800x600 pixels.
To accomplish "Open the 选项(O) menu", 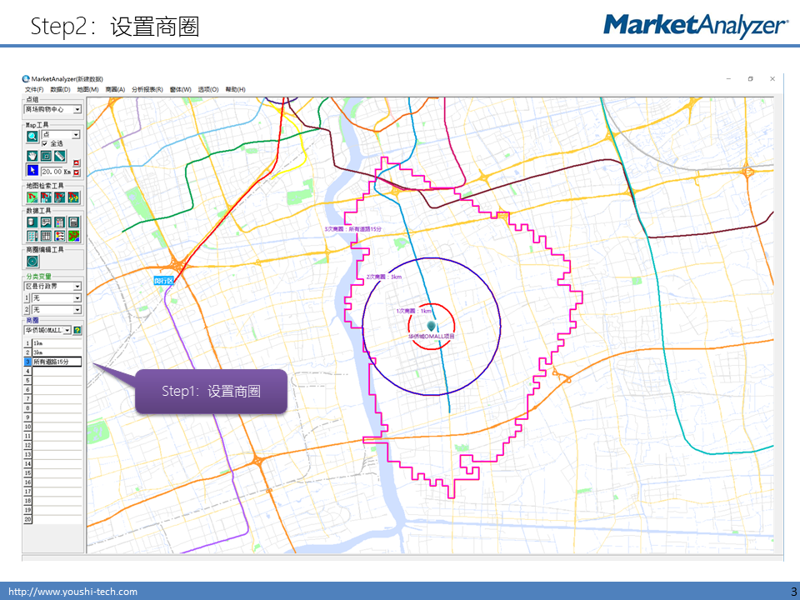I will pyautogui.click(x=208, y=89).
